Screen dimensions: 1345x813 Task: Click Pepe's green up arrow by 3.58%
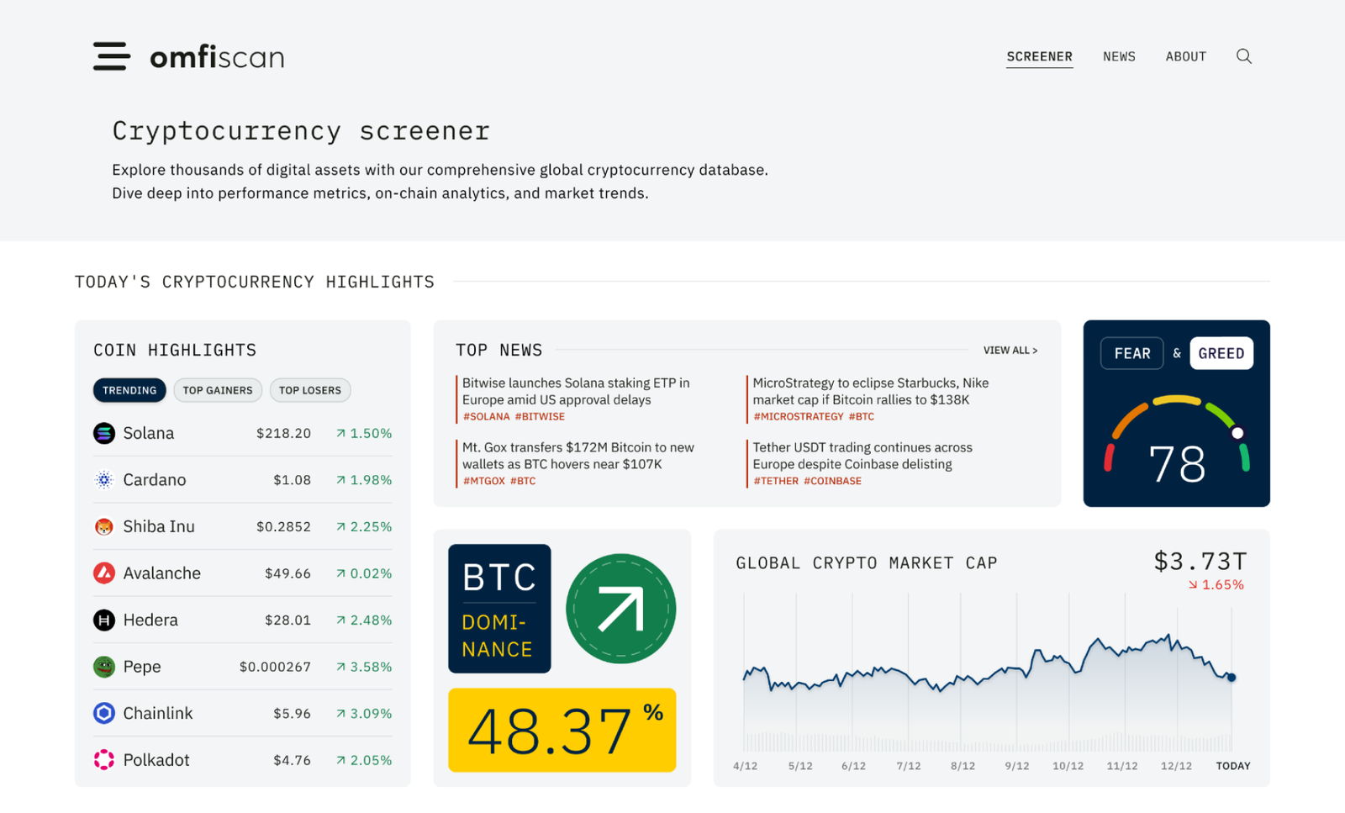[x=340, y=668]
